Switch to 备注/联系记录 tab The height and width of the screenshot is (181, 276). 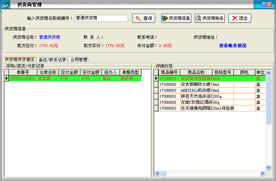coord(52,59)
